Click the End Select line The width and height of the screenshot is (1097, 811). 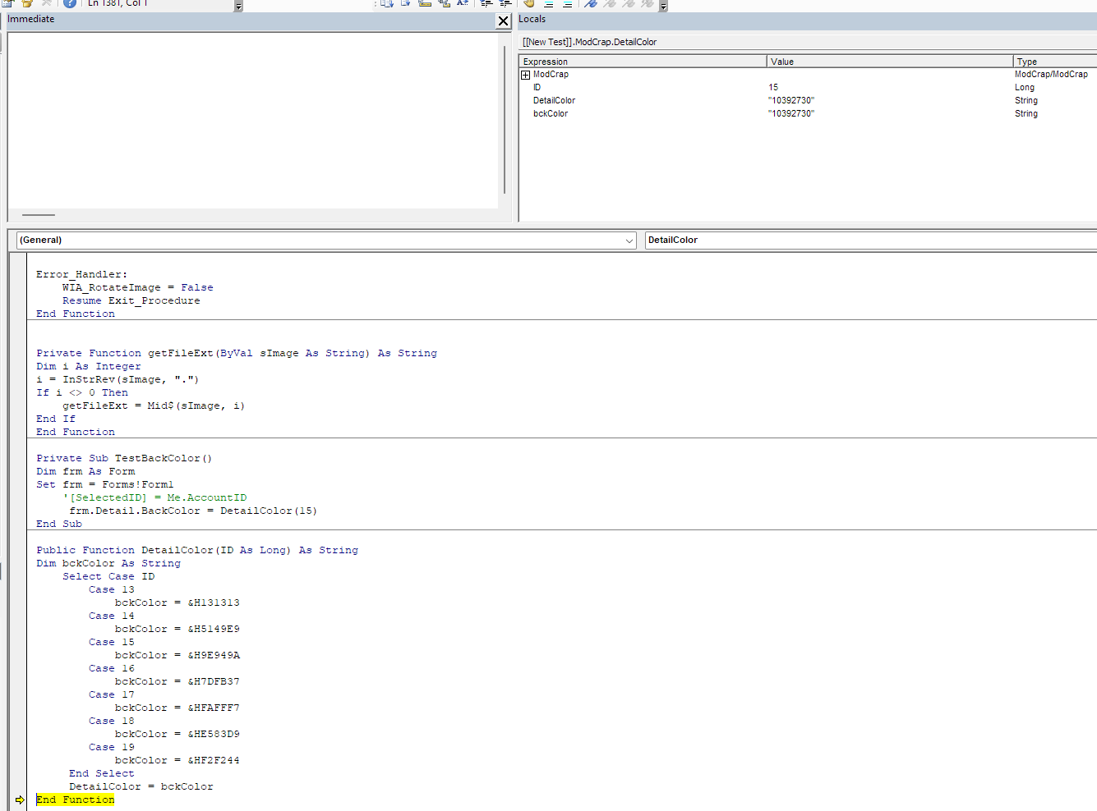102,774
